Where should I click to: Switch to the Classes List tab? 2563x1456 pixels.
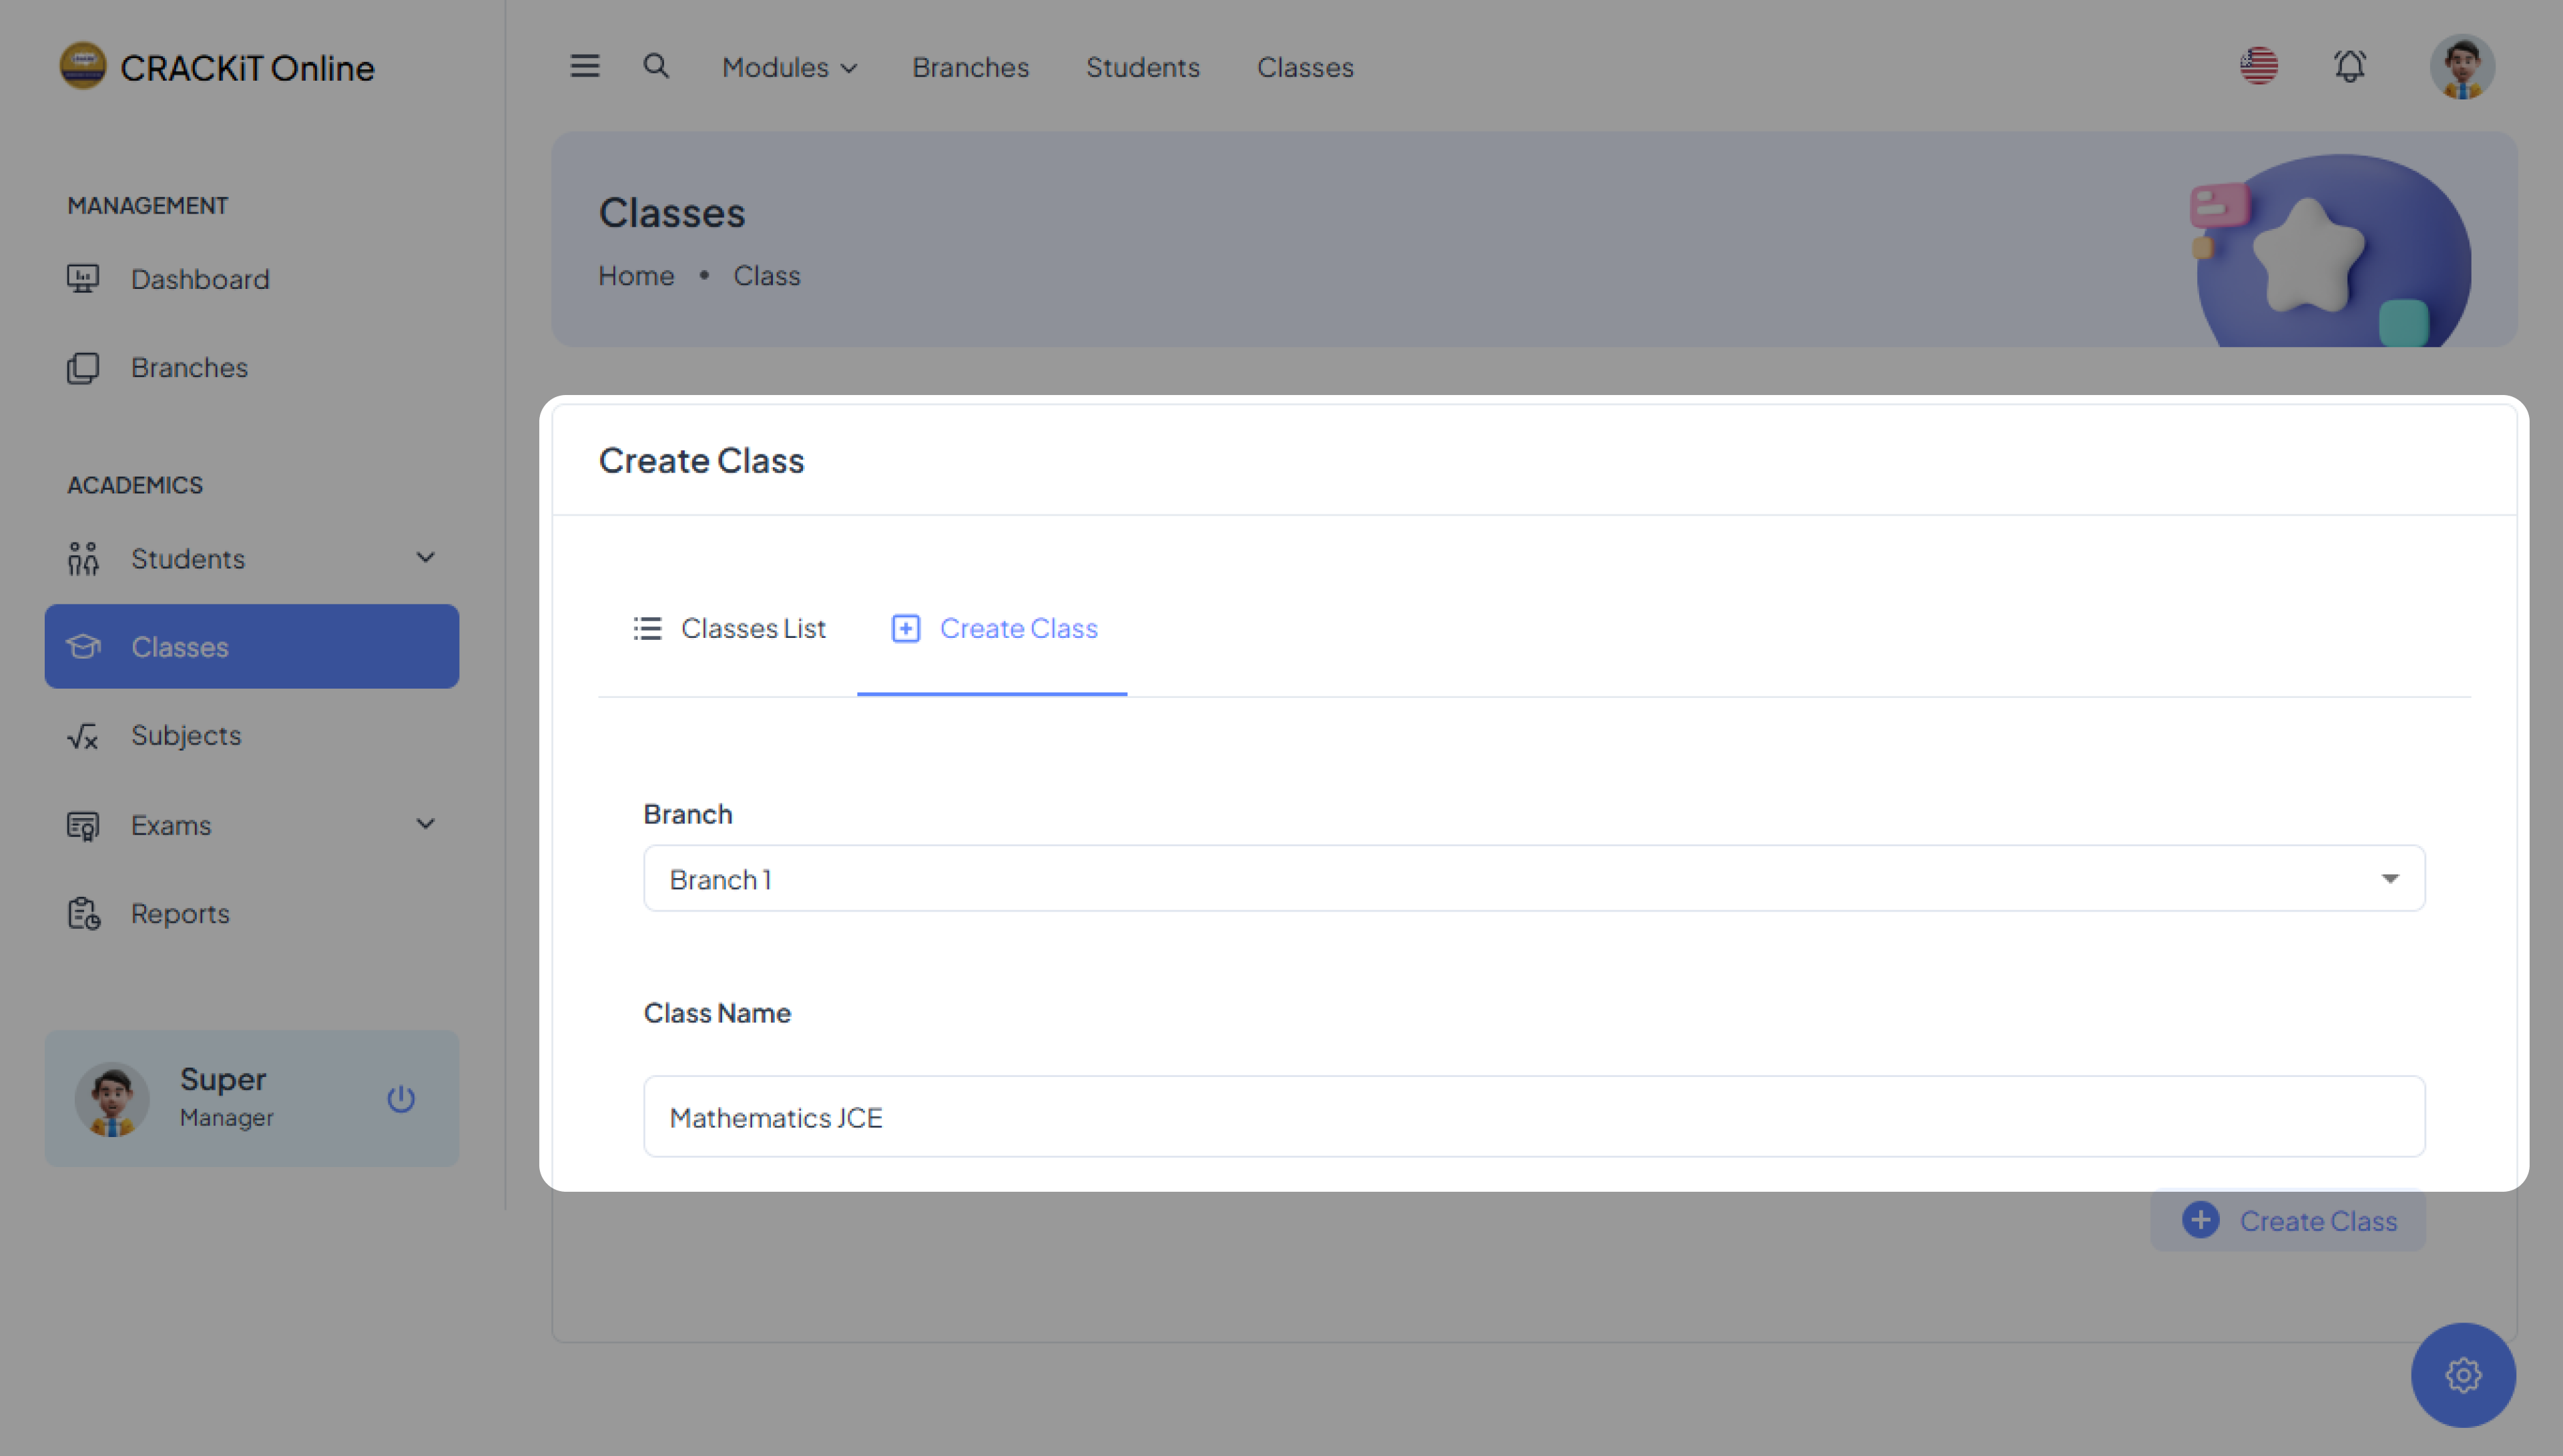click(x=729, y=628)
